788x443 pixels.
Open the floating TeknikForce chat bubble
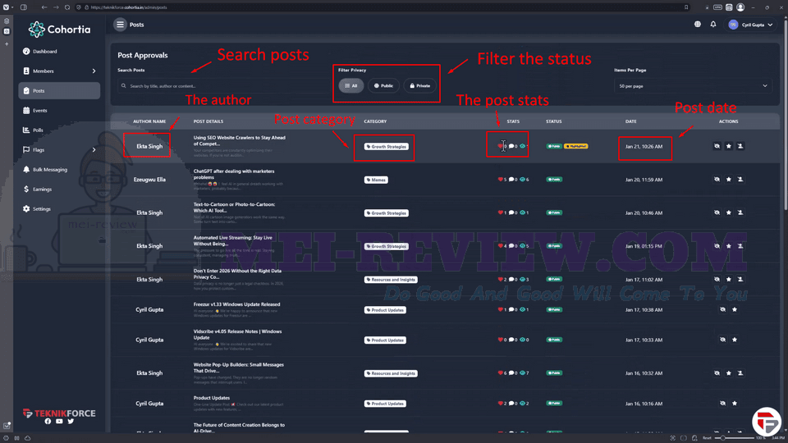(x=767, y=422)
